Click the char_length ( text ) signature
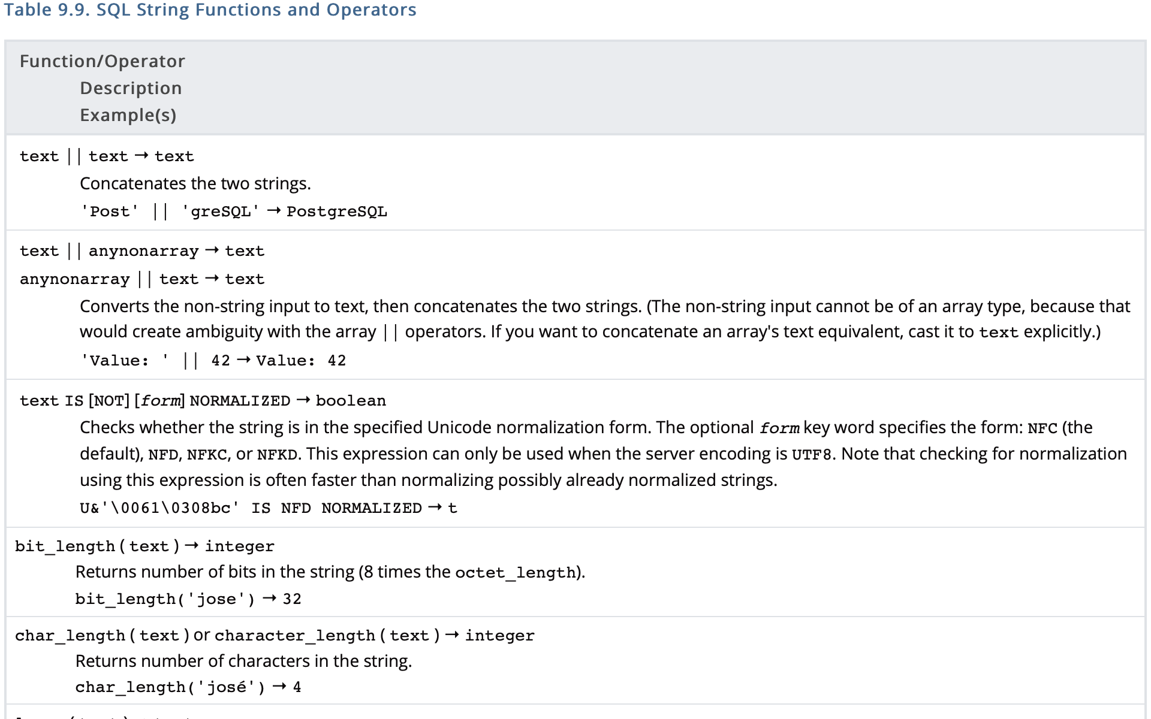Viewport: 1151px width, 719px height. [102, 636]
